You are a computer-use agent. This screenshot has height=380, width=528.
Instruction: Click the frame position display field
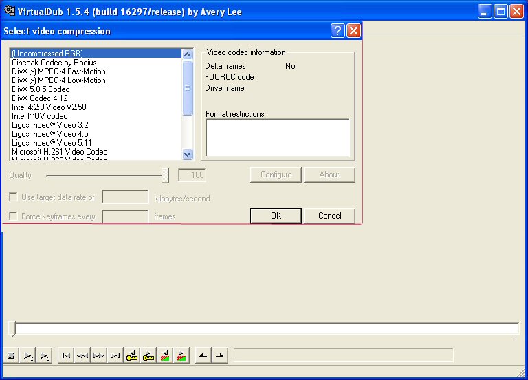pyautogui.click(x=344, y=355)
